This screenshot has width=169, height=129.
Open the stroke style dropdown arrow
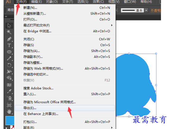click(146, 10)
